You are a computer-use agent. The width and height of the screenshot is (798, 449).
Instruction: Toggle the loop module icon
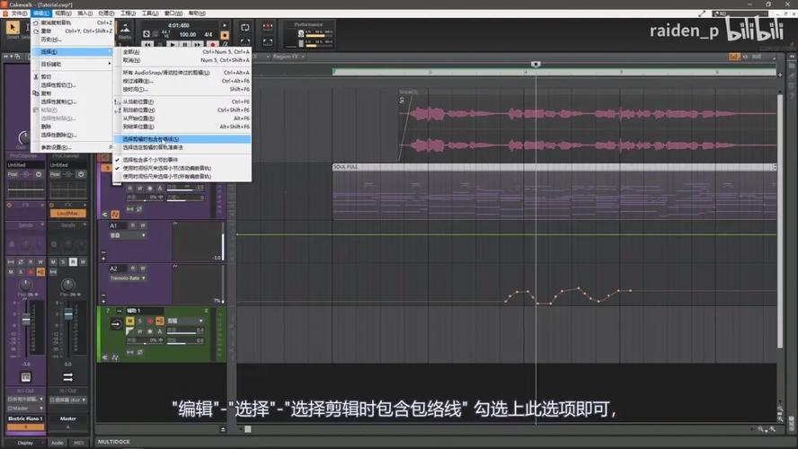[244, 28]
